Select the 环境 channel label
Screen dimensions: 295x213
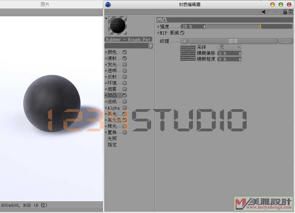[x=112, y=83]
